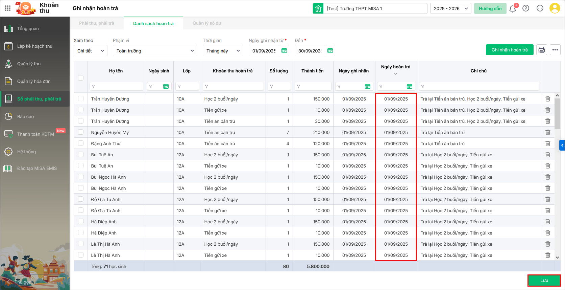Check the first Bùi Tuệ An row
Viewport: 565px width, 290px height.
81,155
